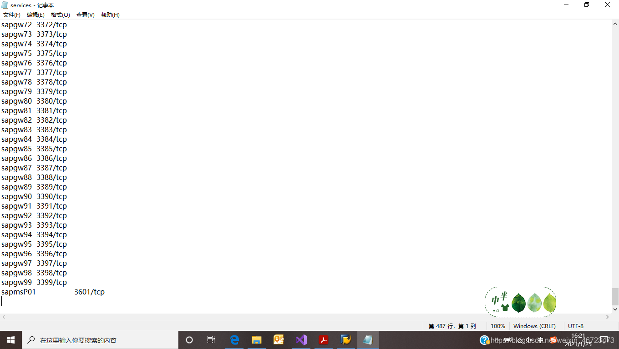Image resolution: width=619 pixels, height=349 pixels.
Task: Open the 查看(V) menu
Action: pos(86,15)
